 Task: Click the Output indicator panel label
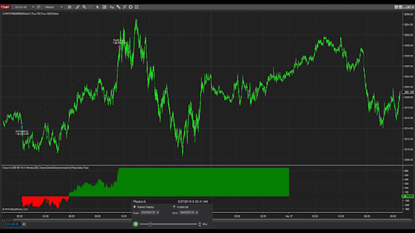(45, 168)
